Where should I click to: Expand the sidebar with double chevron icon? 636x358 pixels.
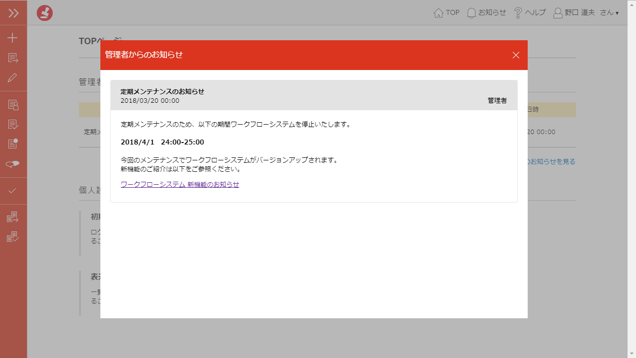pyautogui.click(x=13, y=13)
